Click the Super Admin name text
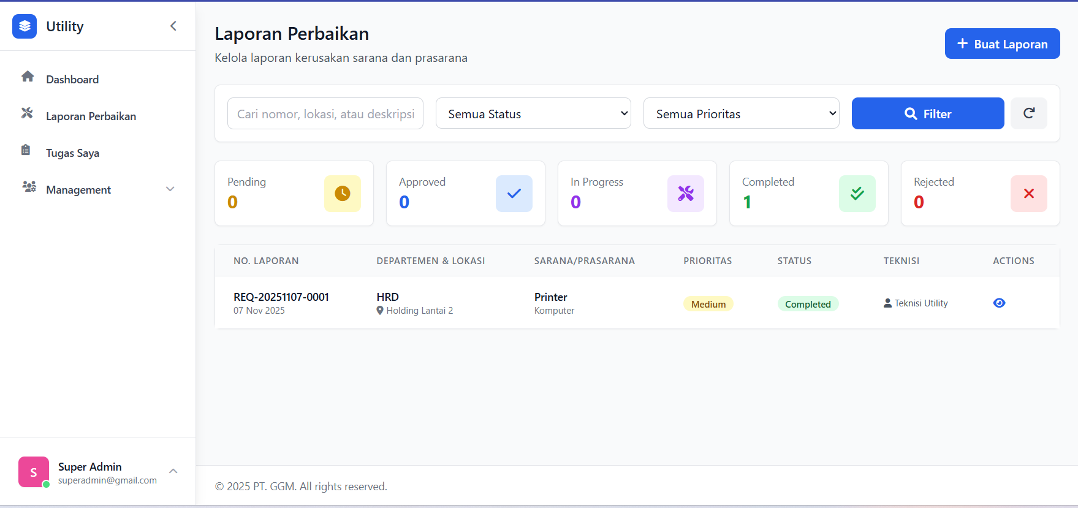Image resolution: width=1078 pixels, height=508 pixels. (x=90, y=467)
